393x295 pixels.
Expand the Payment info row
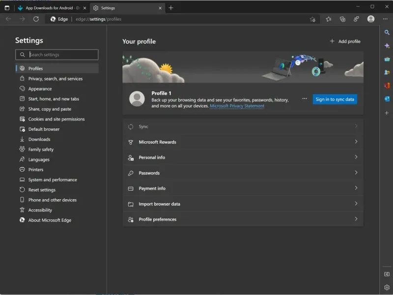point(243,188)
